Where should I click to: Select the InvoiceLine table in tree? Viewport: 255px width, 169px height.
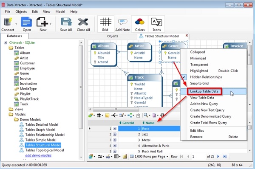28,84
